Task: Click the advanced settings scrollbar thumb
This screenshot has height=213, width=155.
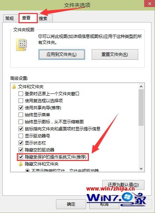Action: pos(141,108)
